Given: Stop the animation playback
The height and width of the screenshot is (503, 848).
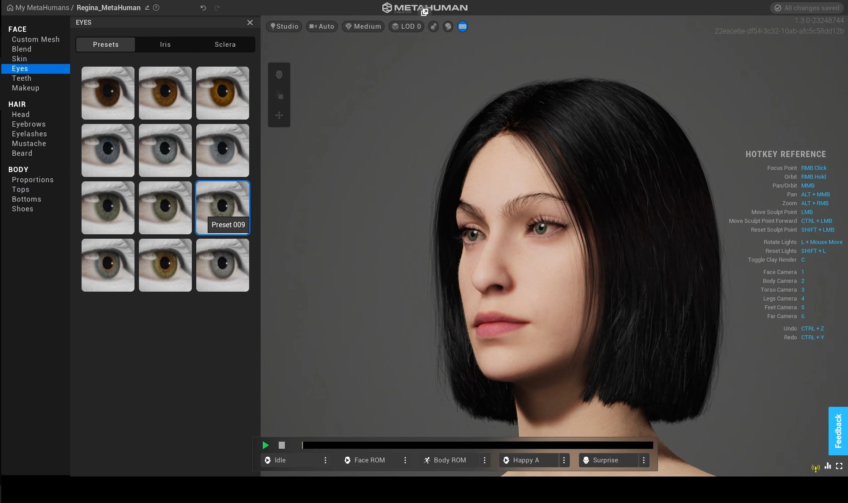Looking at the screenshot, I should point(282,445).
